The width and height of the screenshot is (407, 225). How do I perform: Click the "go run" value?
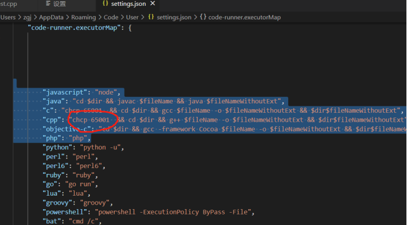pyautogui.click(x=79, y=184)
